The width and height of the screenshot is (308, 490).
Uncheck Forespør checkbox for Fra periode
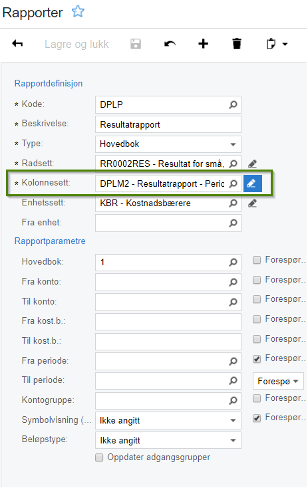pos(257,359)
